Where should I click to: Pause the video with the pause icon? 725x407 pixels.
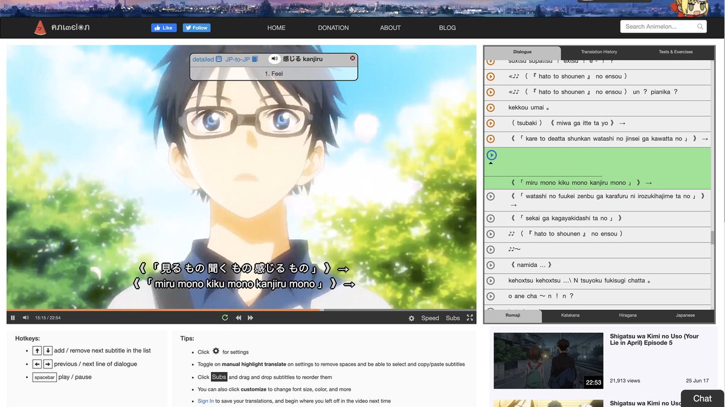(13, 318)
